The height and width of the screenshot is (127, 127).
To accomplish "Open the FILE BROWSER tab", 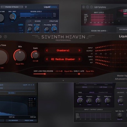I will pos(13,120).
